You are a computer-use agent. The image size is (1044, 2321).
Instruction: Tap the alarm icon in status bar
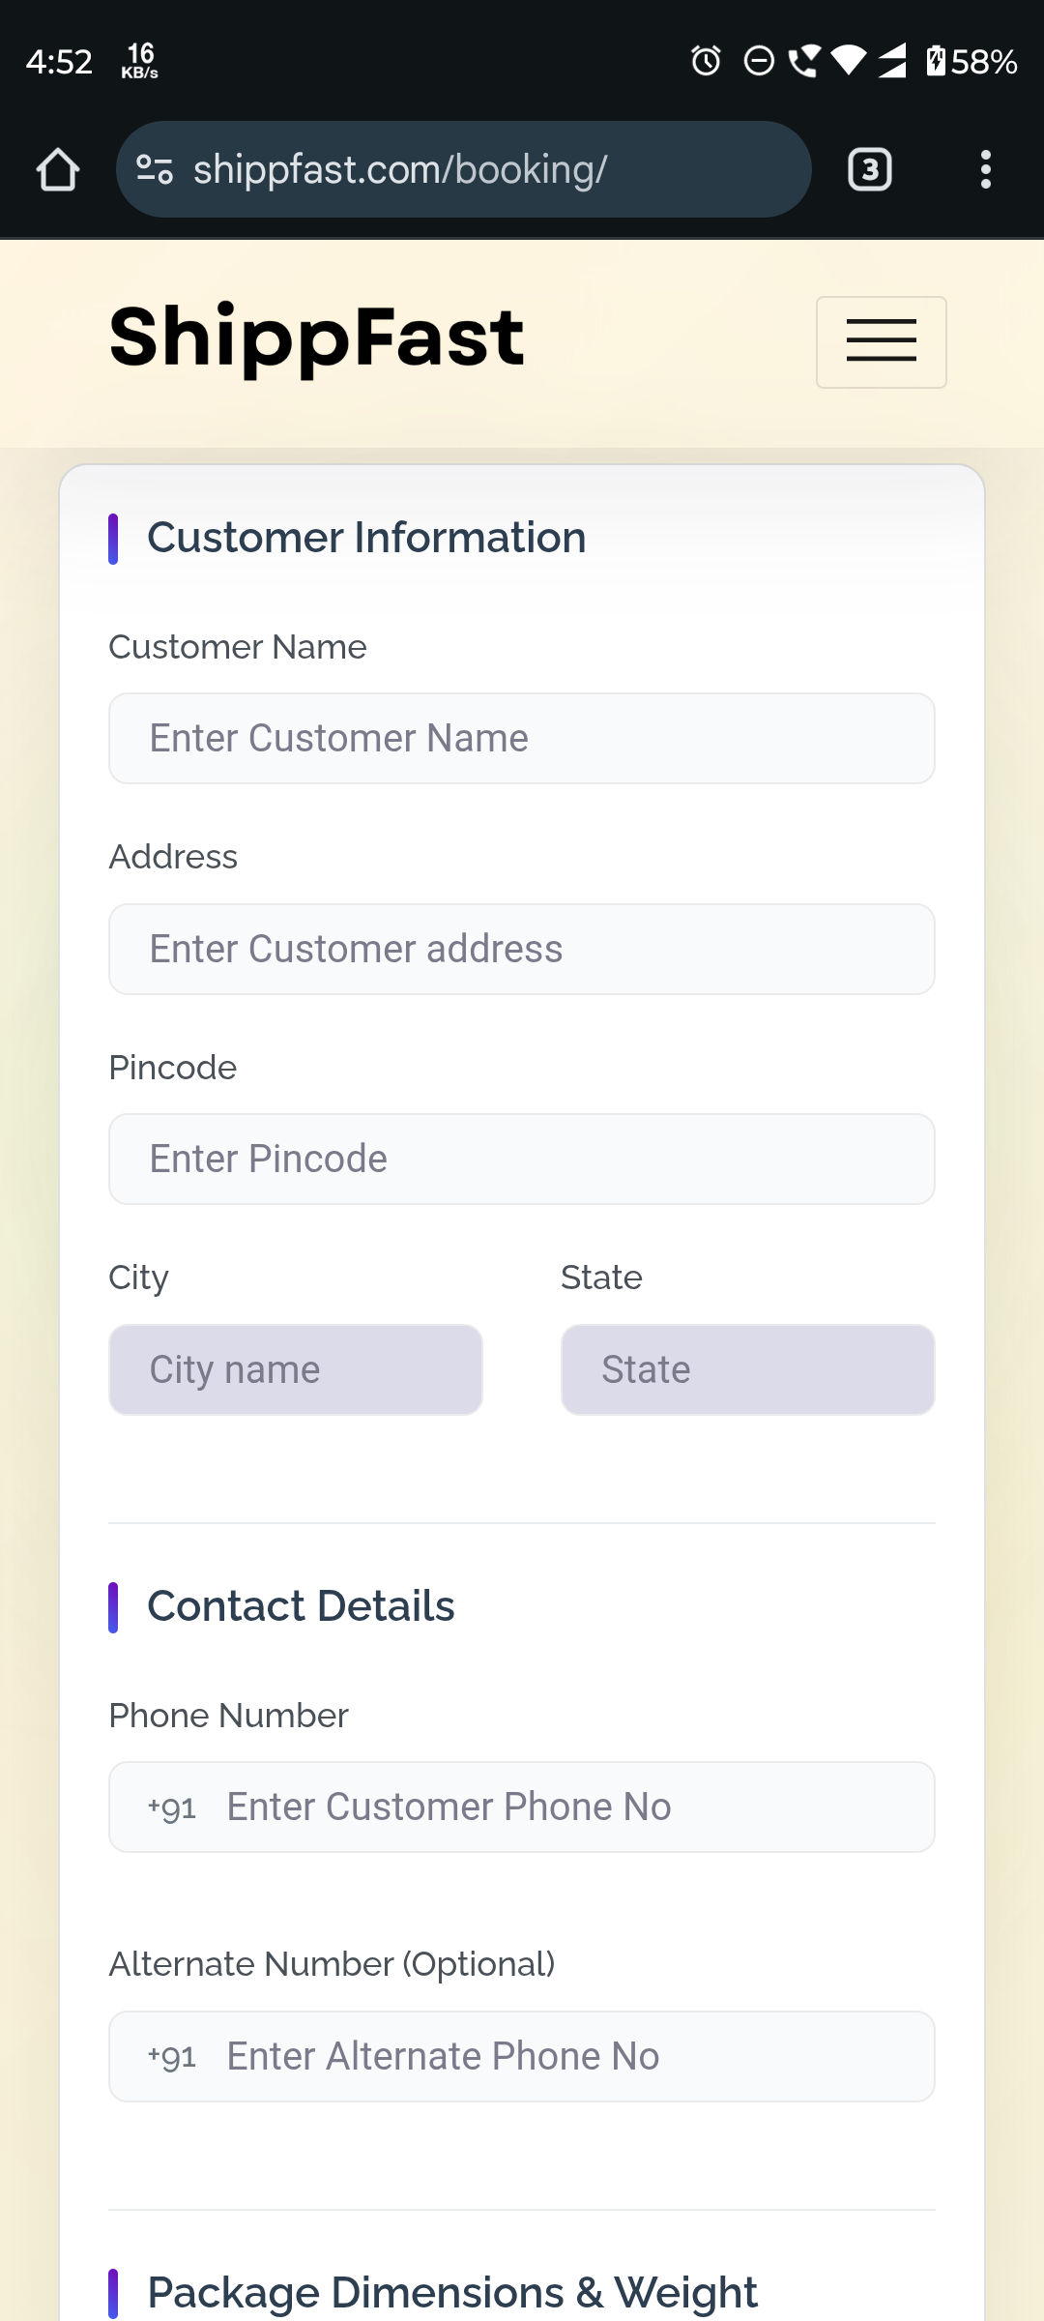coord(706,61)
